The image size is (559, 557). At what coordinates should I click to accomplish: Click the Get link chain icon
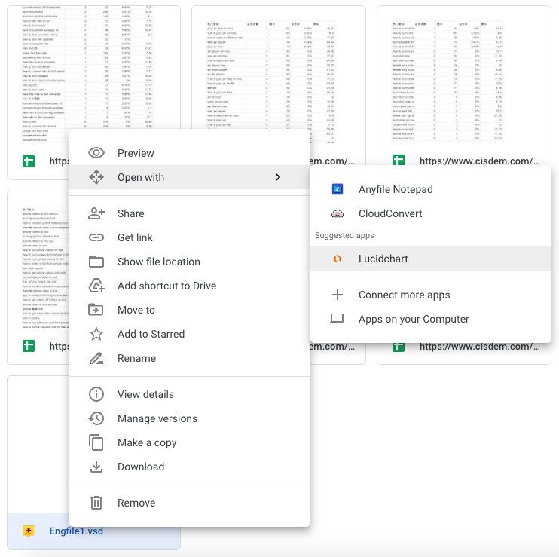[96, 237]
